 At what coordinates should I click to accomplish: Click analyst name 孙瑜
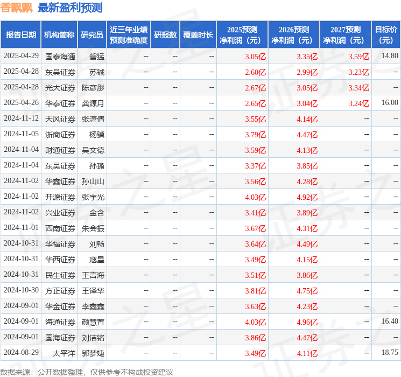[97, 166]
